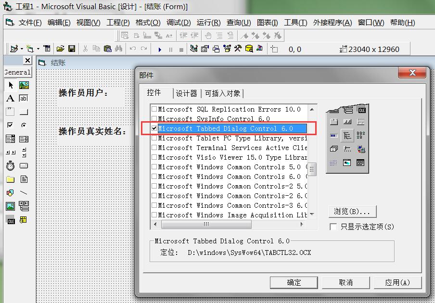Uncheck Microsoft Tabbed Dialog Control 6.0
This screenshot has width=435, height=303.
point(154,128)
